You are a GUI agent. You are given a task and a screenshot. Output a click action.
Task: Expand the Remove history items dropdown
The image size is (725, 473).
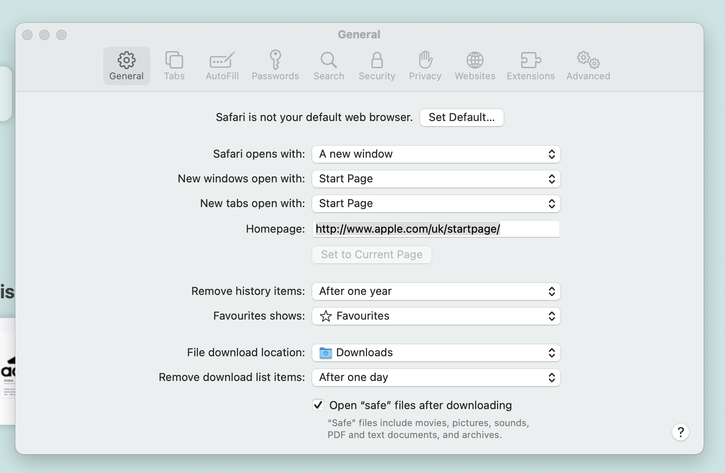point(436,291)
